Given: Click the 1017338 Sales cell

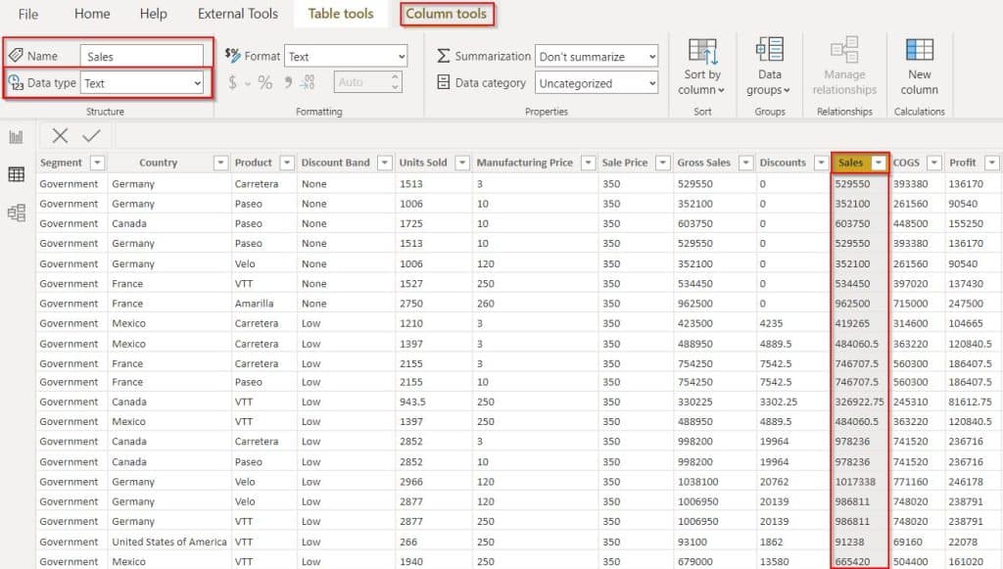Looking at the screenshot, I should [855, 482].
